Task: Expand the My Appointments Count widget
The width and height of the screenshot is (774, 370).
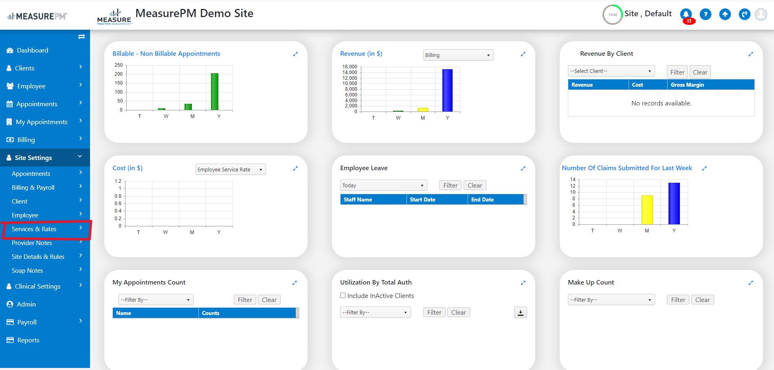Action: [x=295, y=282]
